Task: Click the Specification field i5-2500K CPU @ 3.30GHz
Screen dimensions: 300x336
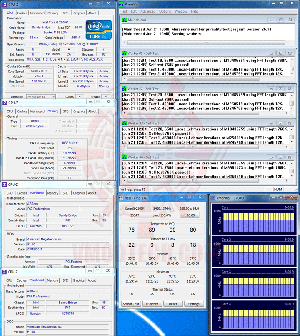Action: tap(68, 44)
